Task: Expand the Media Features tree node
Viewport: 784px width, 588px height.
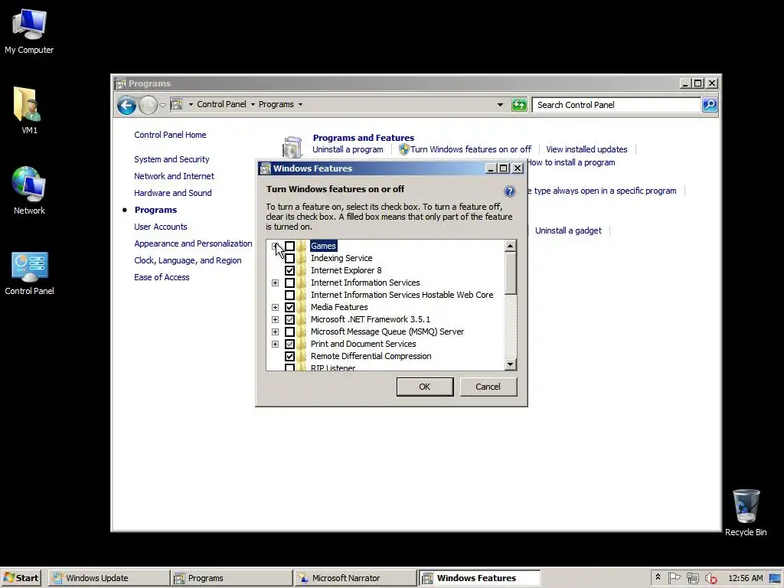Action: pyautogui.click(x=275, y=307)
